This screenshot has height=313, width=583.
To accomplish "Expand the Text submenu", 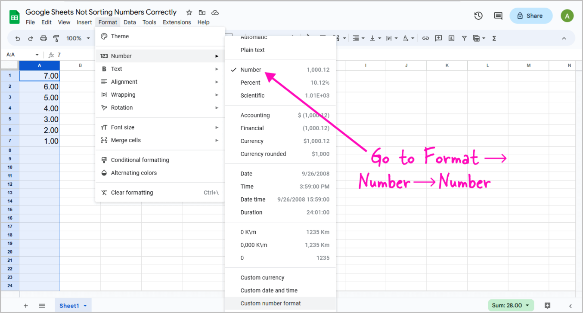I will click(x=160, y=69).
